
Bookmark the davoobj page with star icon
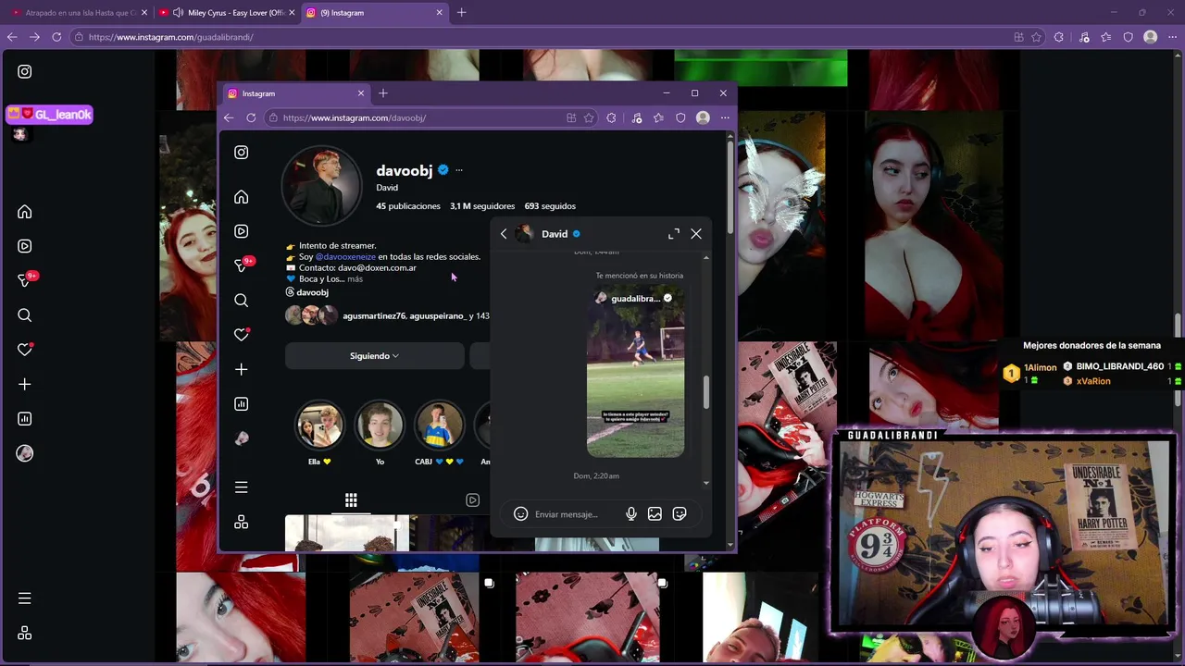(589, 117)
